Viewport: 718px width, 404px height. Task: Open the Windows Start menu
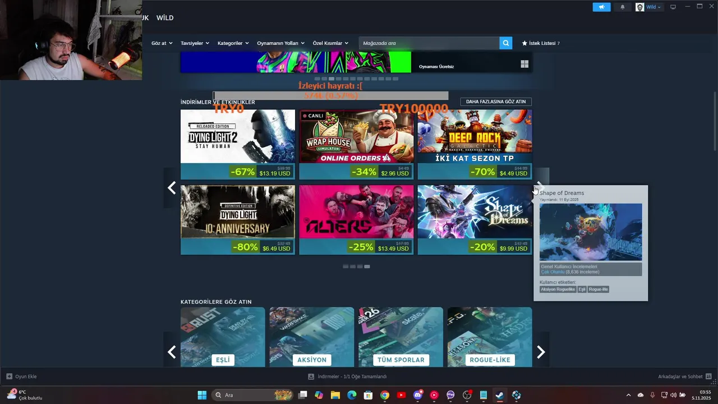click(202, 395)
